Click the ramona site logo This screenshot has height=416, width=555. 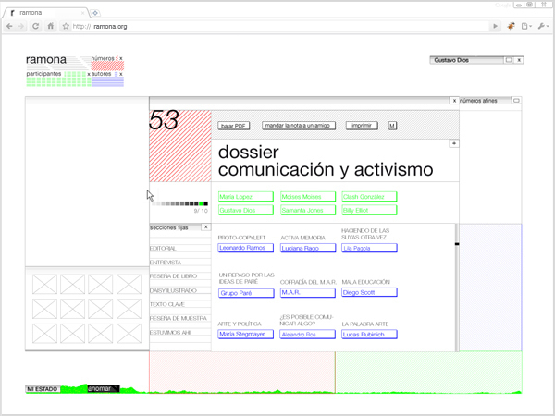coord(46,59)
